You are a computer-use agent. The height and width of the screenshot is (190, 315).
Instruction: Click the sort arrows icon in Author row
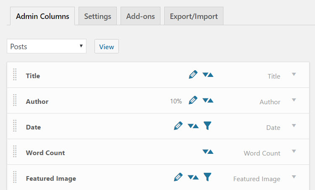(x=208, y=100)
